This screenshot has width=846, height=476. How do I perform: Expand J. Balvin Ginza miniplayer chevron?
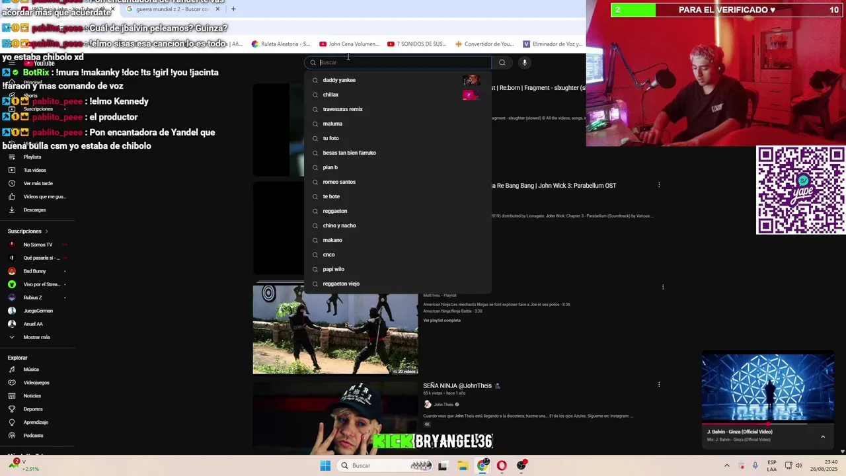point(823,436)
